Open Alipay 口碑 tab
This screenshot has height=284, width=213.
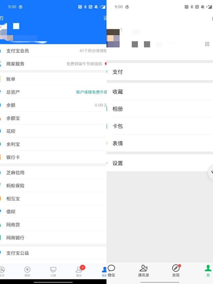coord(53,272)
